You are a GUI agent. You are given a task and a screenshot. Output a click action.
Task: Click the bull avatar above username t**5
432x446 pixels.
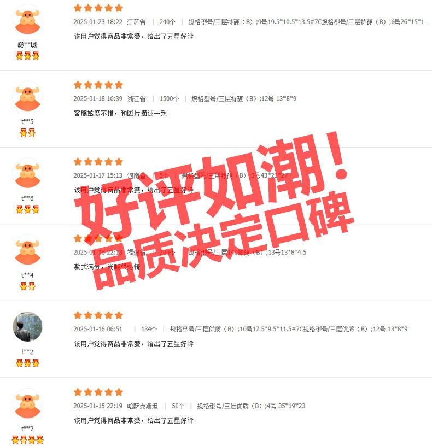pyautogui.click(x=27, y=96)
